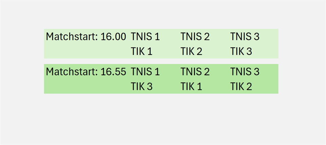Select TIK 2 in the darker green block
Image resolution: width=326 pixels, height=145 pixels.
click(x=241, y=87)
